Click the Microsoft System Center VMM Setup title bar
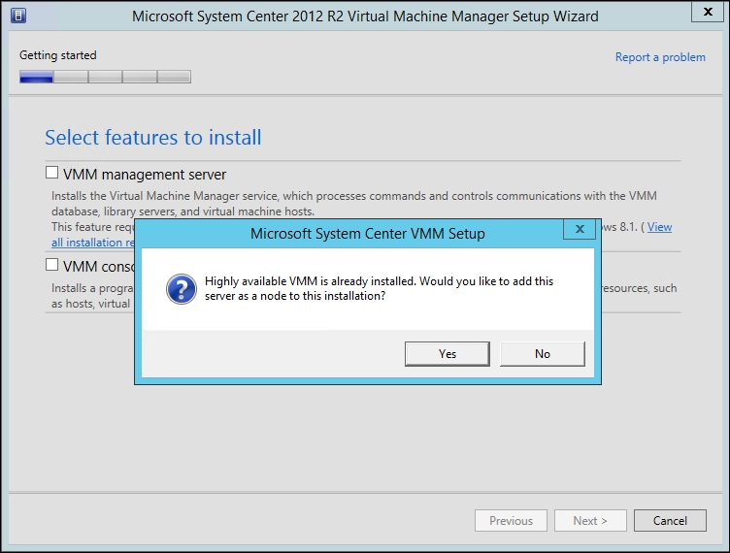This screenshot has width=730, height=553. coord(367,234)
